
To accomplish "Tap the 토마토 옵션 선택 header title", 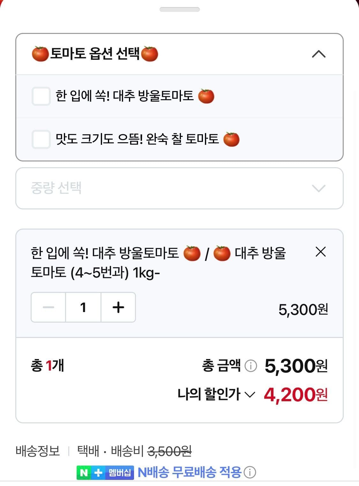I will tap(95, 54).
